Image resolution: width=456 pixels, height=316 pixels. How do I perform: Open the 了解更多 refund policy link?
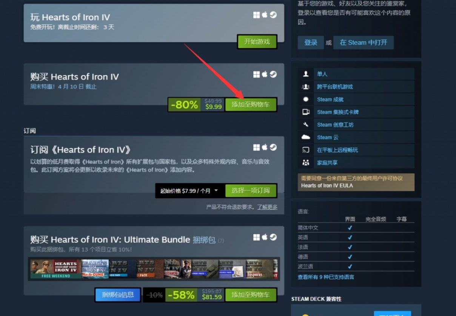(x=267, y=207)
